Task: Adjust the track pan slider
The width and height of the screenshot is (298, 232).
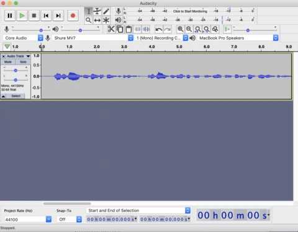Action: (x=16, y=80)
